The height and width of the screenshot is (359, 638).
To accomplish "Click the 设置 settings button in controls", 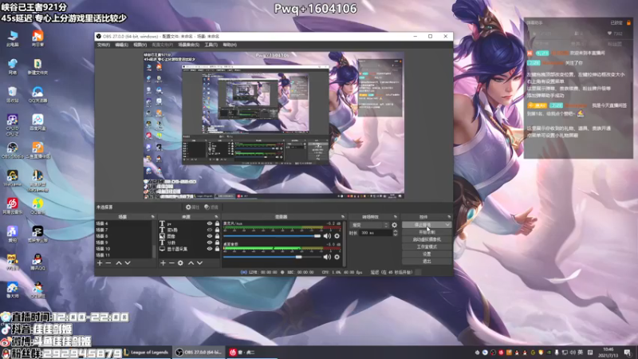I will 427,254.
